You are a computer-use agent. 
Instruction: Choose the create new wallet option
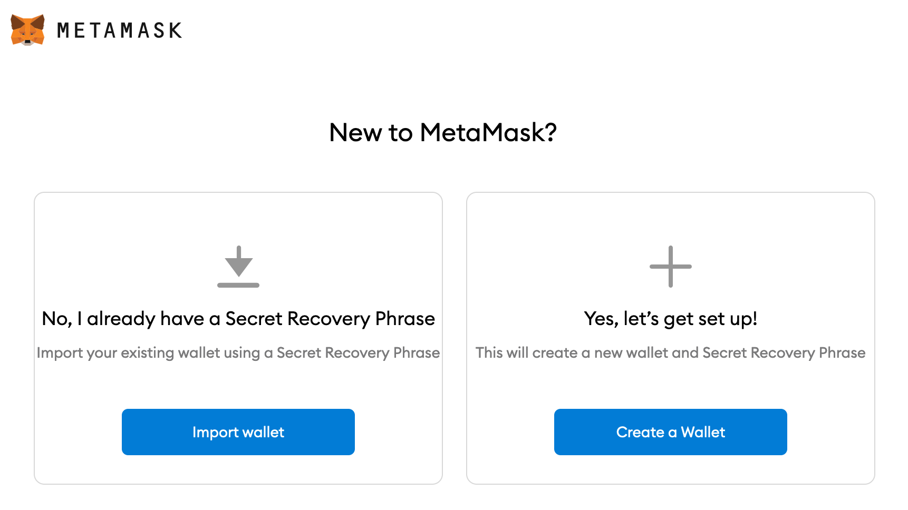[x=670, y=431]
